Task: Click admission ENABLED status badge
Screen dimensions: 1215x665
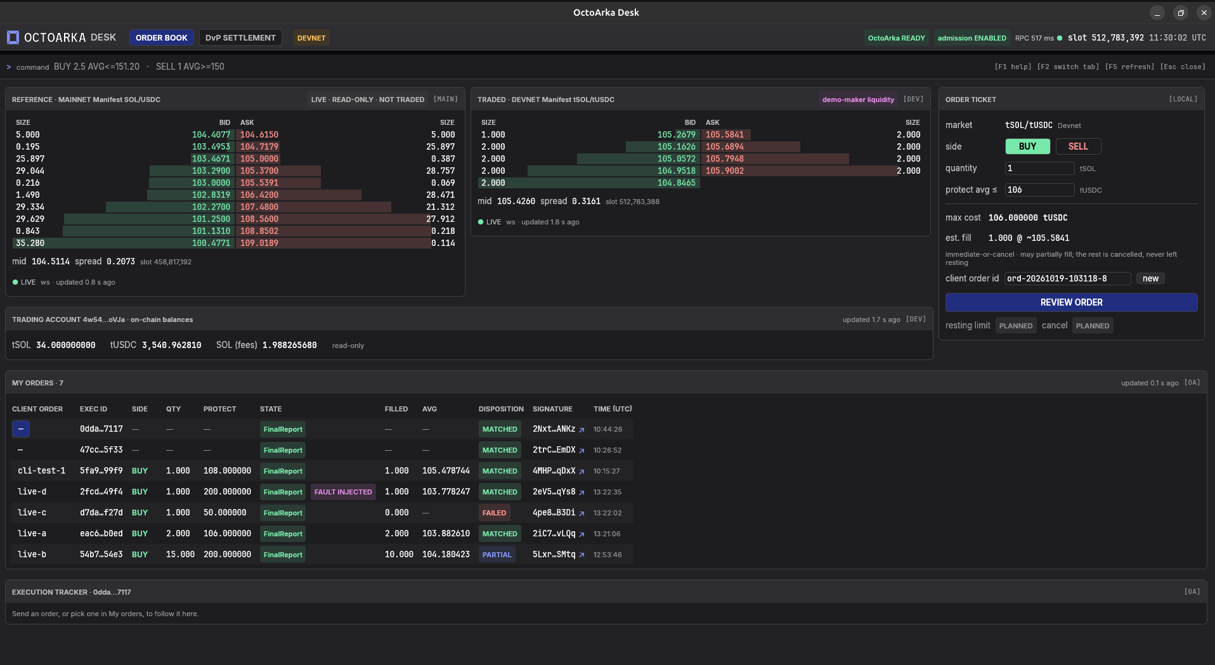Action: click(971, 38)
